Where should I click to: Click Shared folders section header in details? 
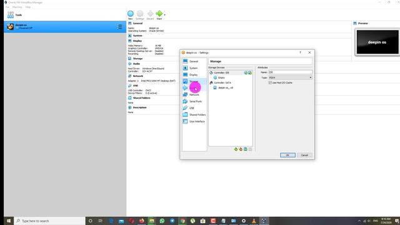[x=142, y=98]
